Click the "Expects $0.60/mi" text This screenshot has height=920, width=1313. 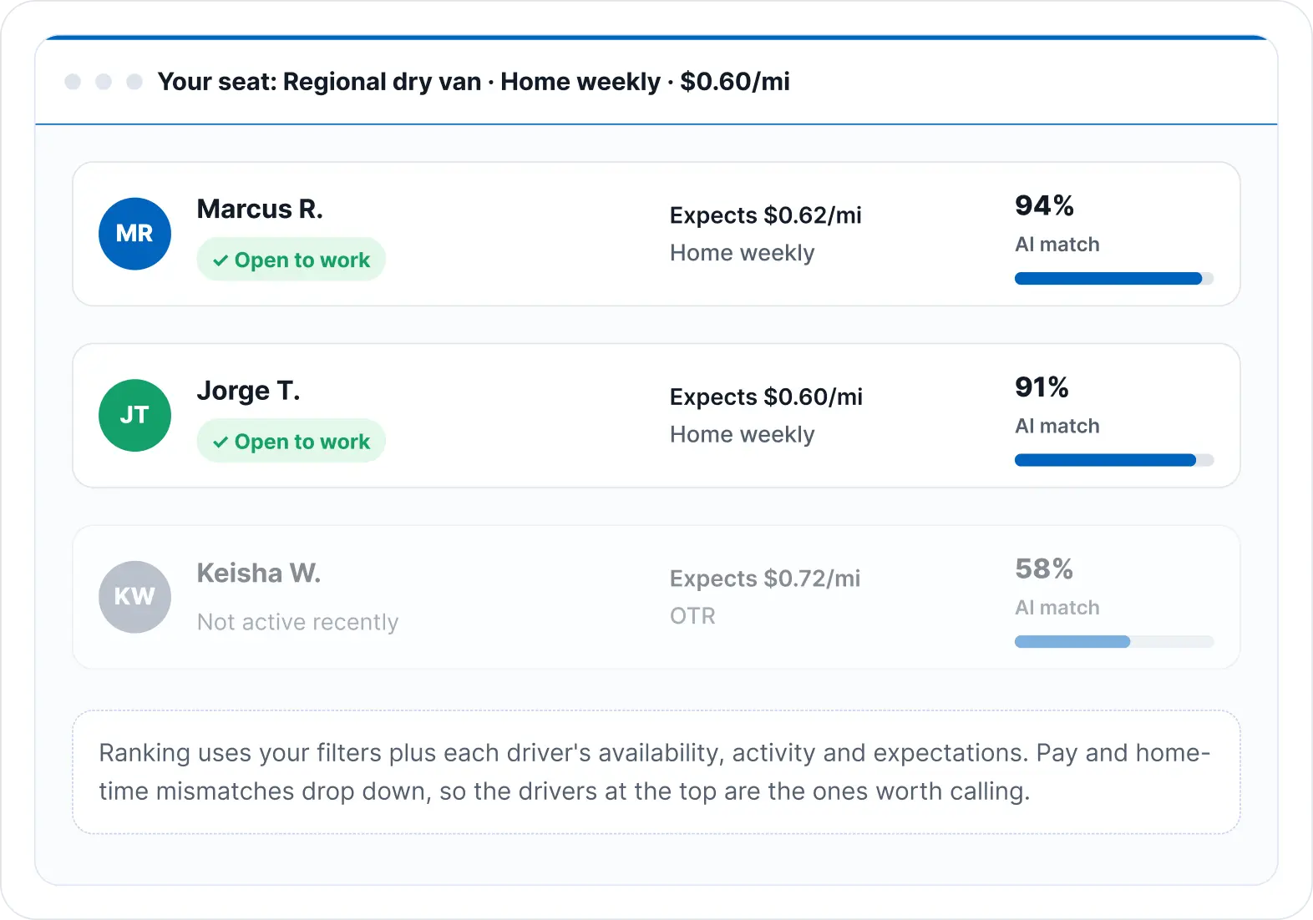click(x=767, y=397)
